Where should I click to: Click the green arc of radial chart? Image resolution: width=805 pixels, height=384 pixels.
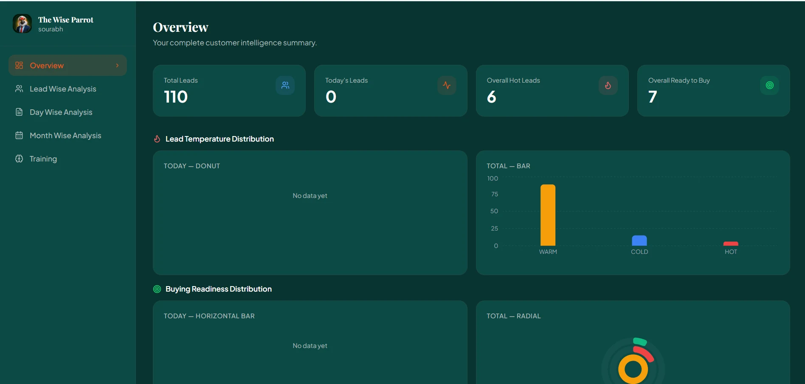pyautogui.click(x=640, y=342)
